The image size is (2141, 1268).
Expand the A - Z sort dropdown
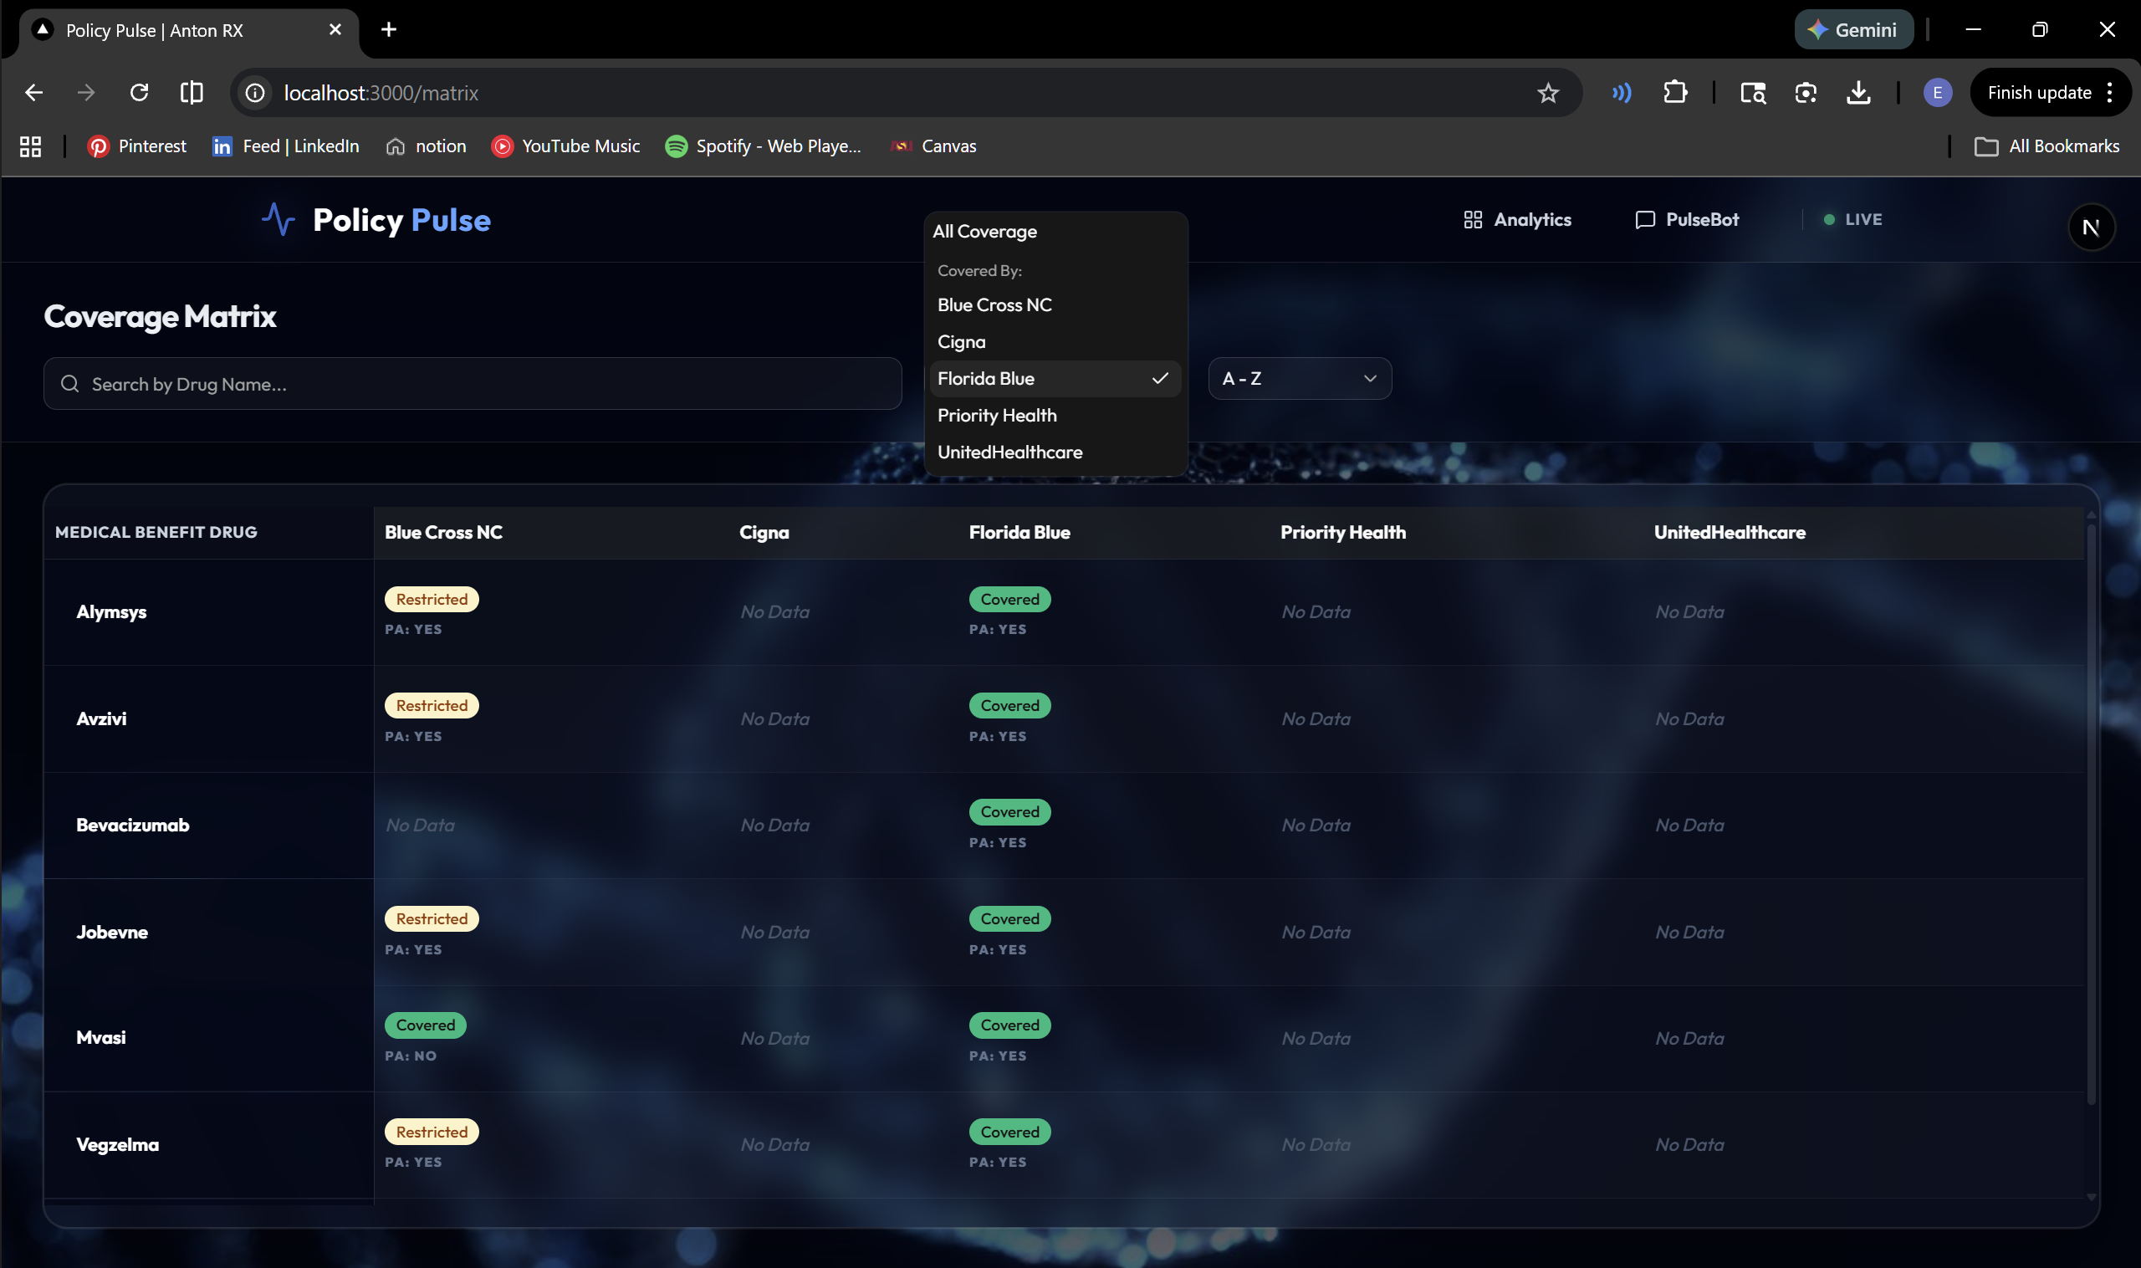[x=1299, y=379]
